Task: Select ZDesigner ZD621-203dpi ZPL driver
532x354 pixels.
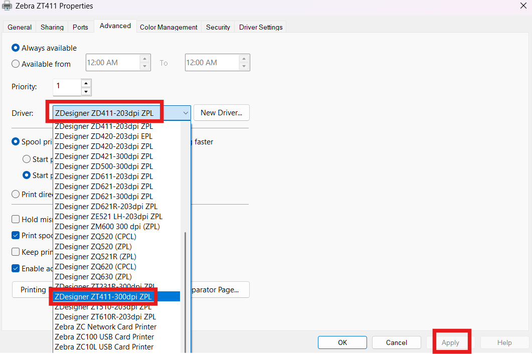Action: click(117, 187)
